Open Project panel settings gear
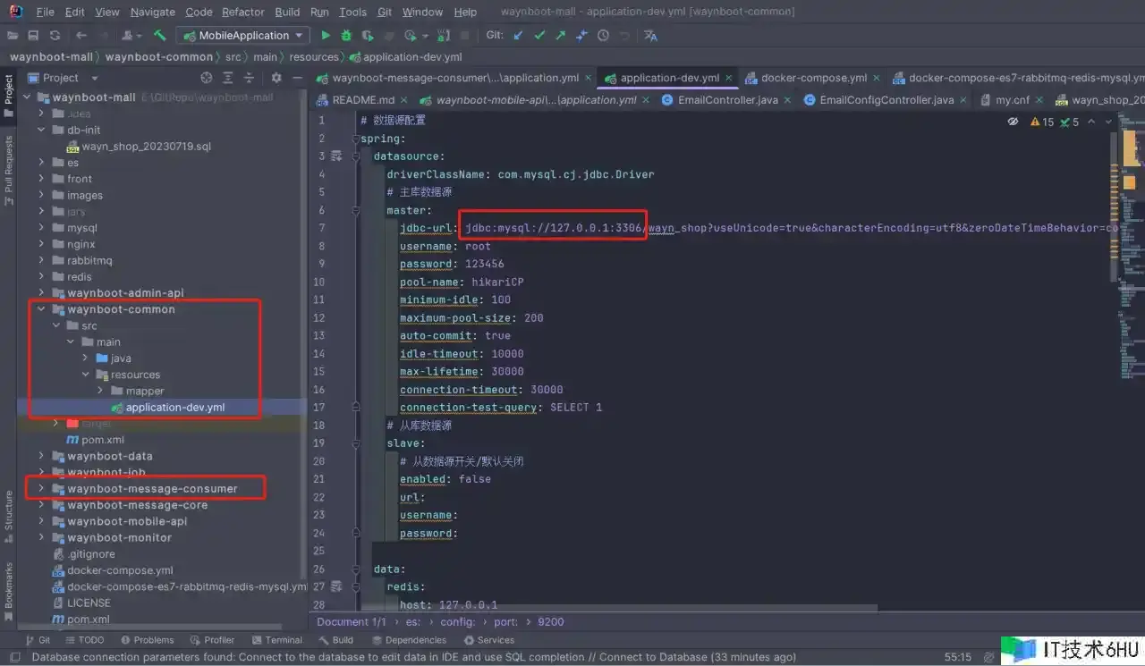The height and width of the screenshot is (666, 1145). (x=276, y=78)
